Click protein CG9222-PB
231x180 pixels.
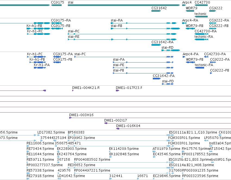211,73
